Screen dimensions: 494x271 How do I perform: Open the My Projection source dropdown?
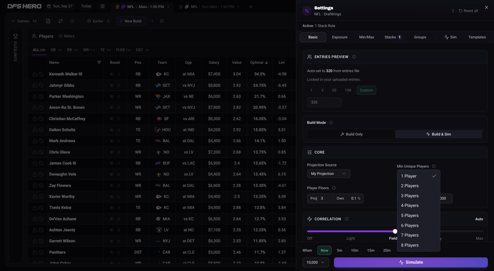tap(329, 174)
